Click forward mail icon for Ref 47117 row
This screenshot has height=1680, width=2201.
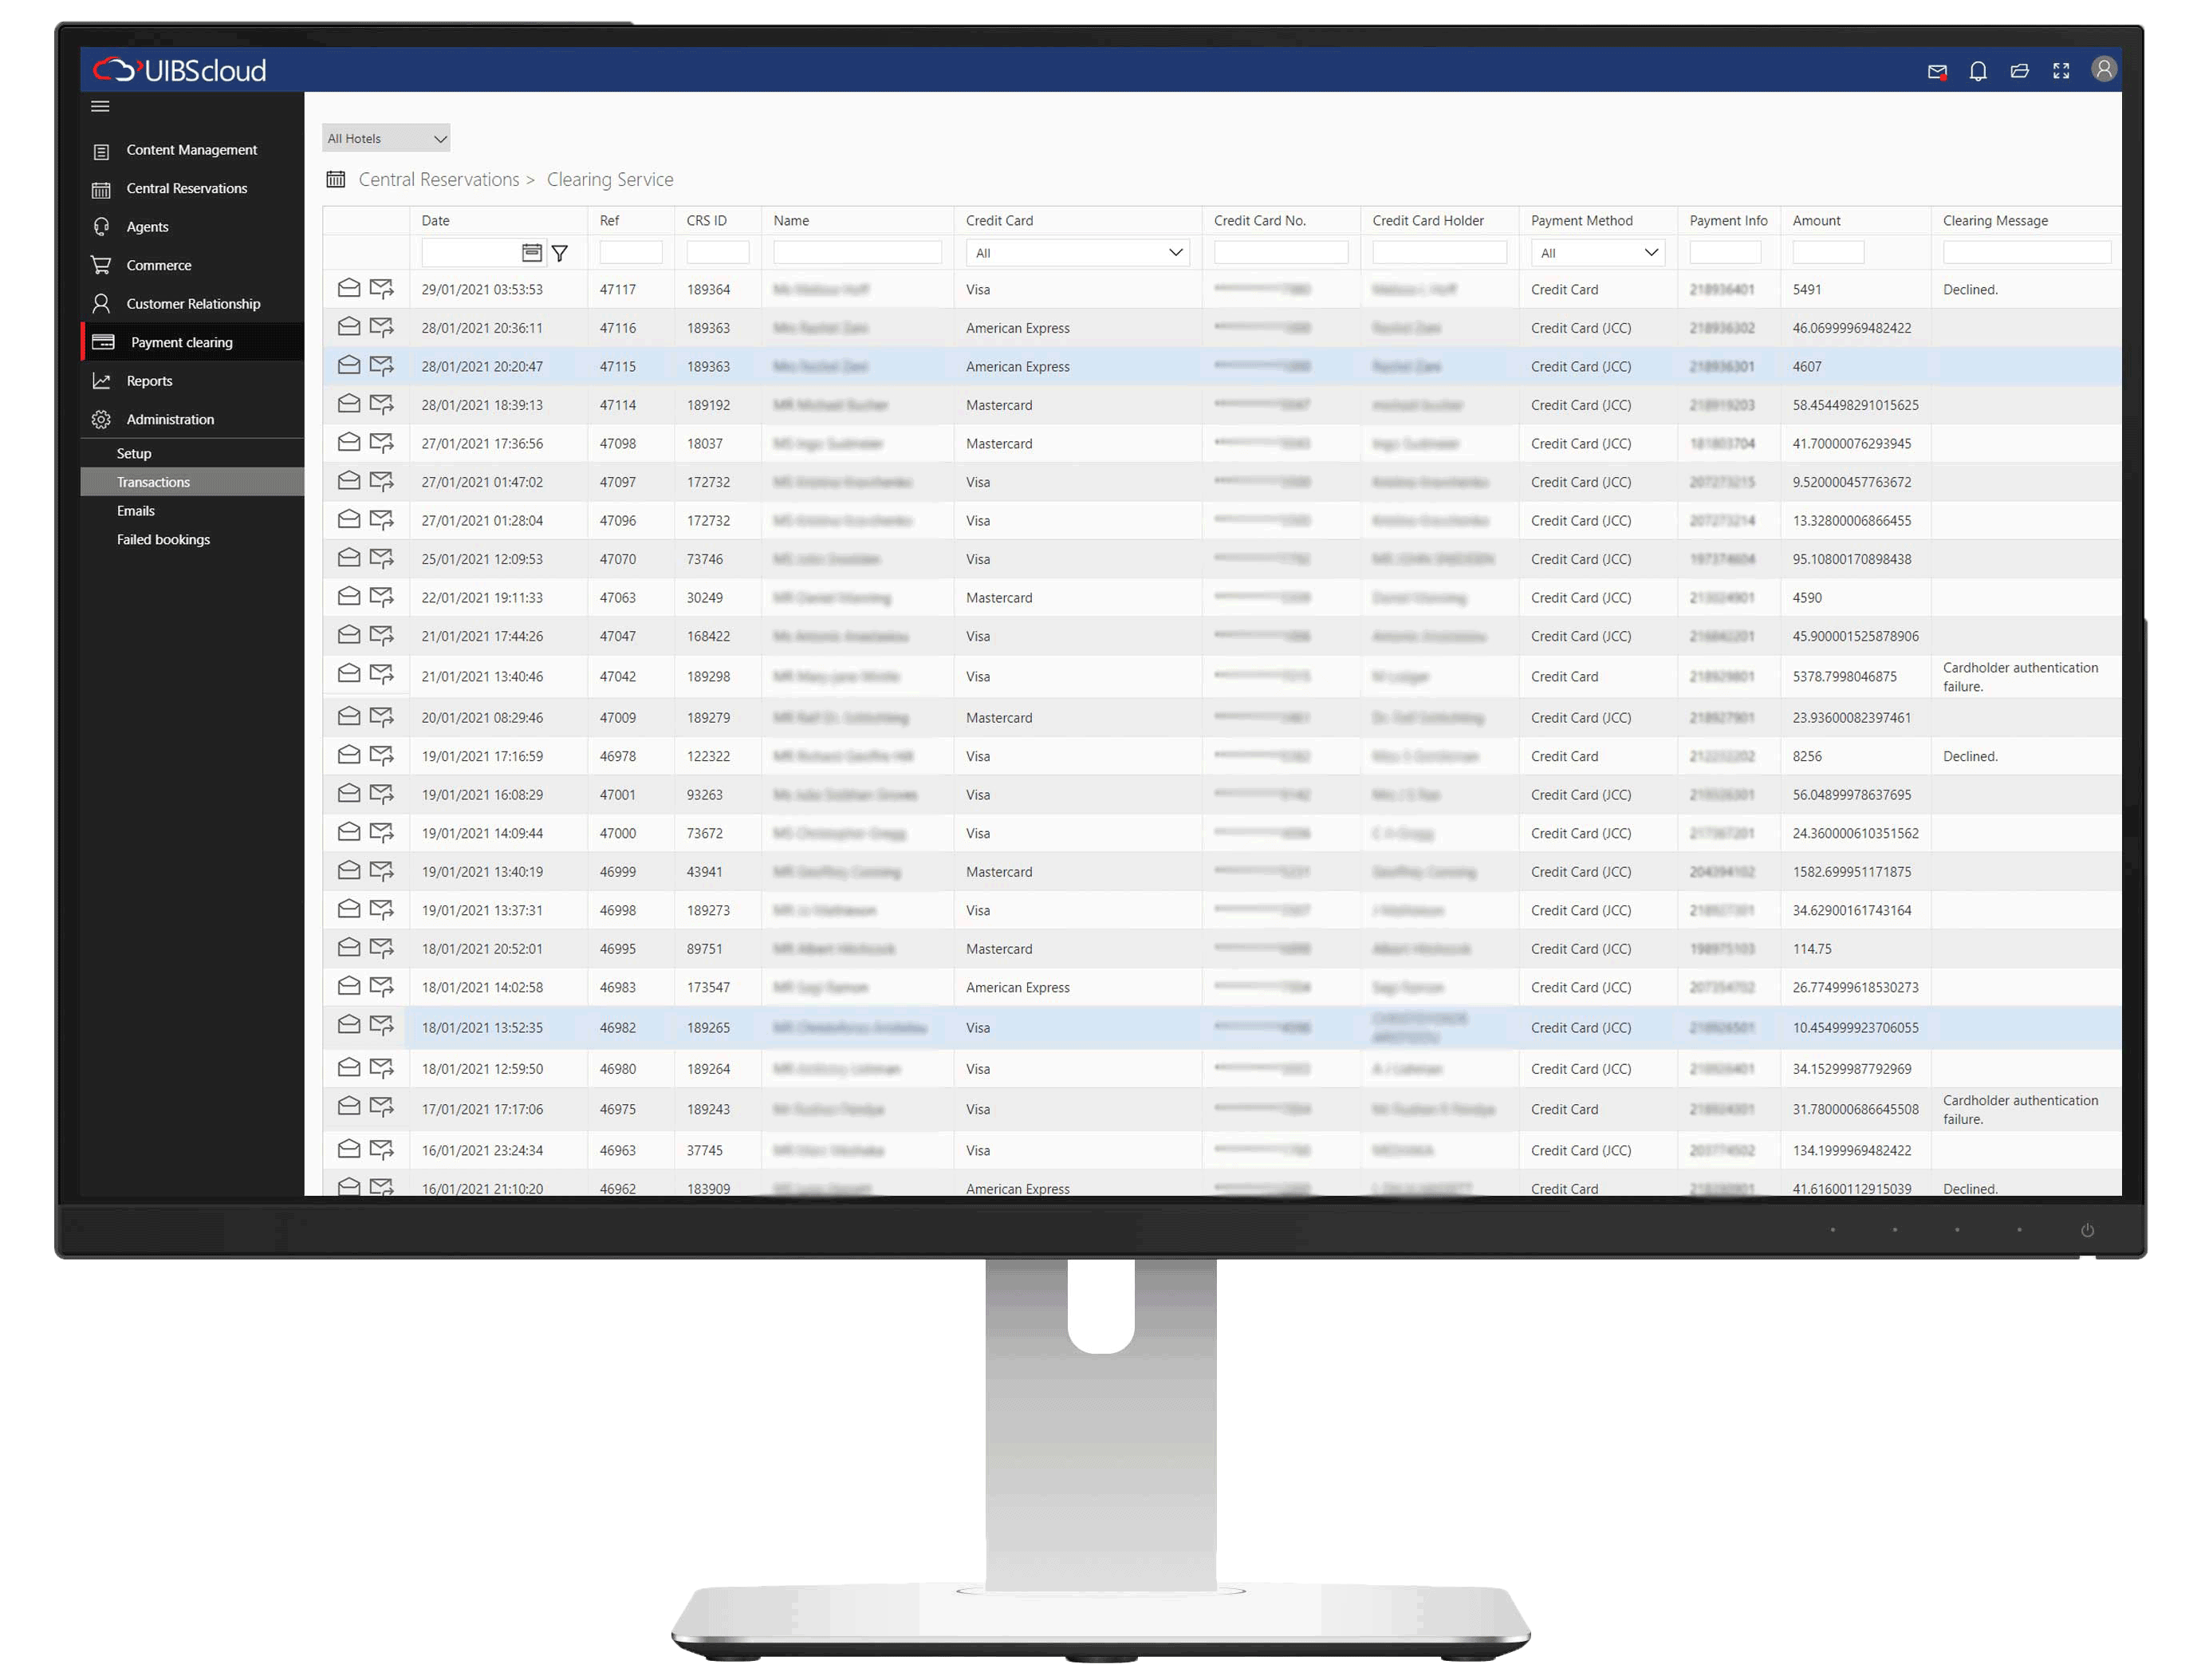click(381, 288)
